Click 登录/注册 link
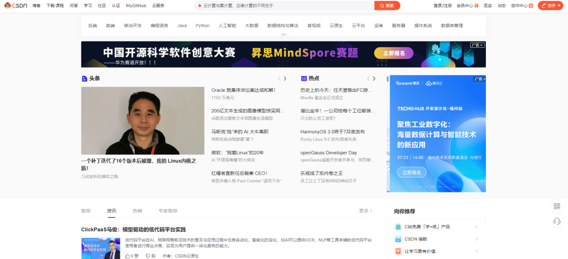The height and width of the screenshot is (259, 568). click(x=443, y=5)
